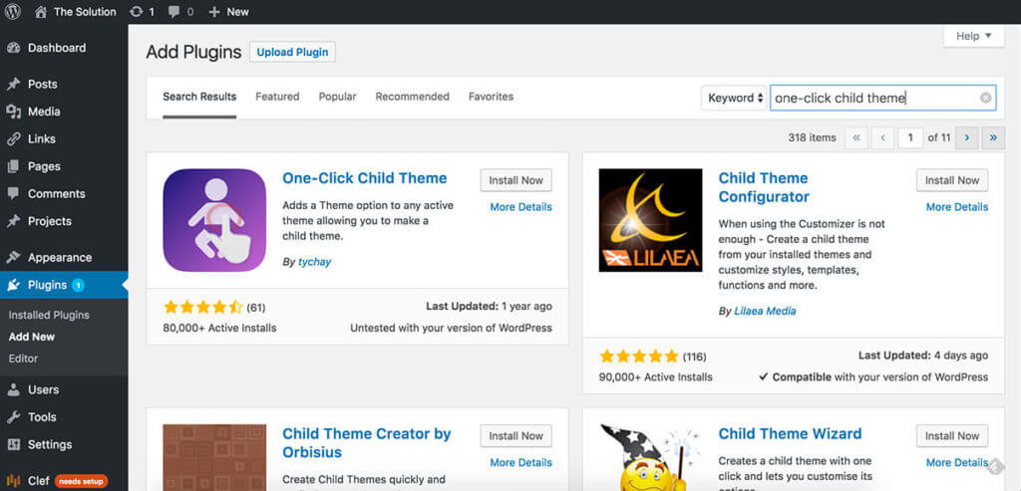Click the disabled first page arrow
This screenshot has width=1021, height=491.
856,137
